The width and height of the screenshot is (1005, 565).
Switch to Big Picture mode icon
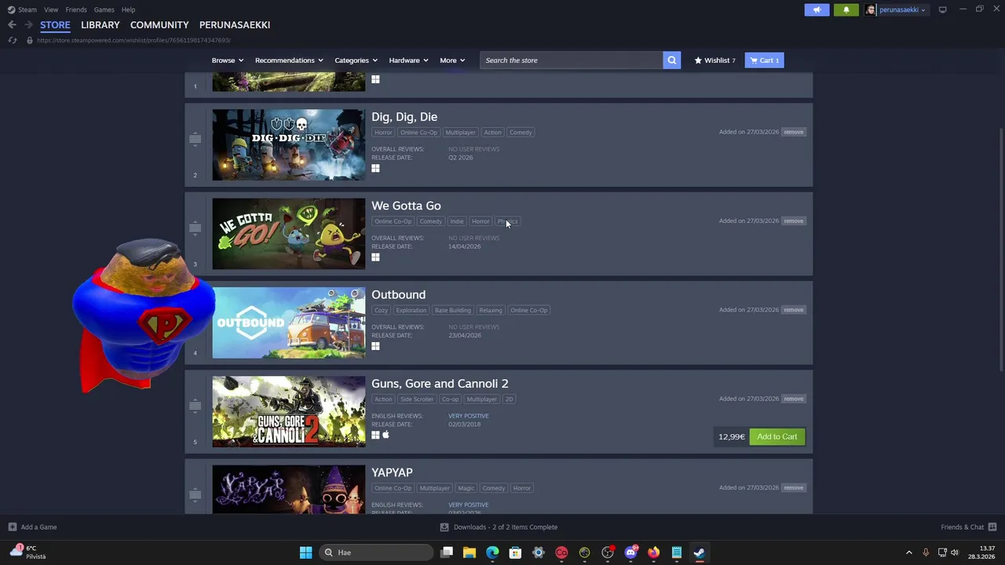tap(942, 9)
